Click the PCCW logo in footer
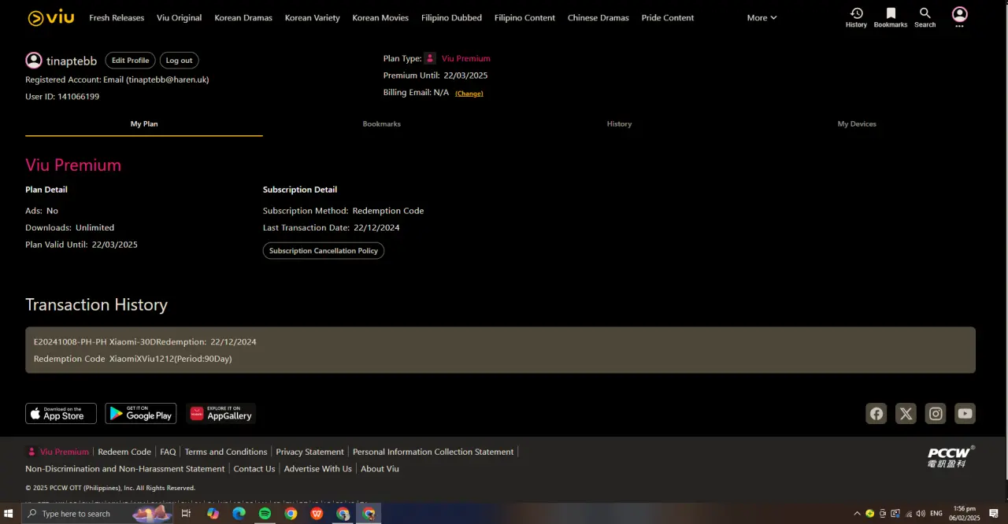Image resolution: width=1008 pixels, height=524 pixels. 951,456
